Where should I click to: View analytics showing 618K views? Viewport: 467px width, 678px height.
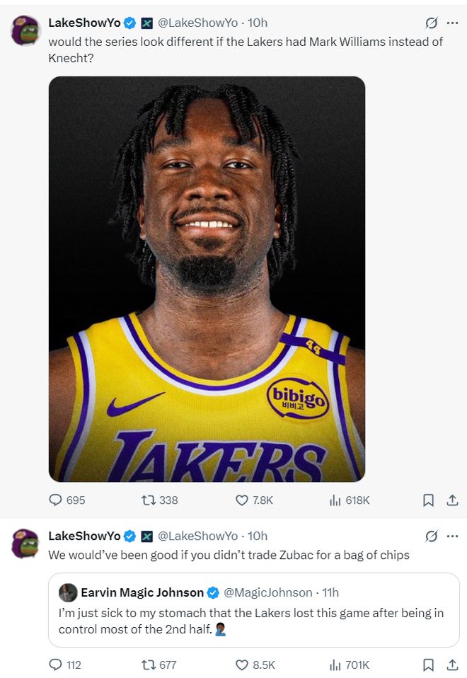(350, 500)
